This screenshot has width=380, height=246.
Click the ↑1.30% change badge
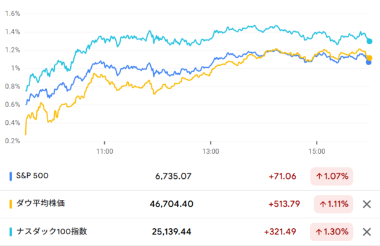click(332, 232)
